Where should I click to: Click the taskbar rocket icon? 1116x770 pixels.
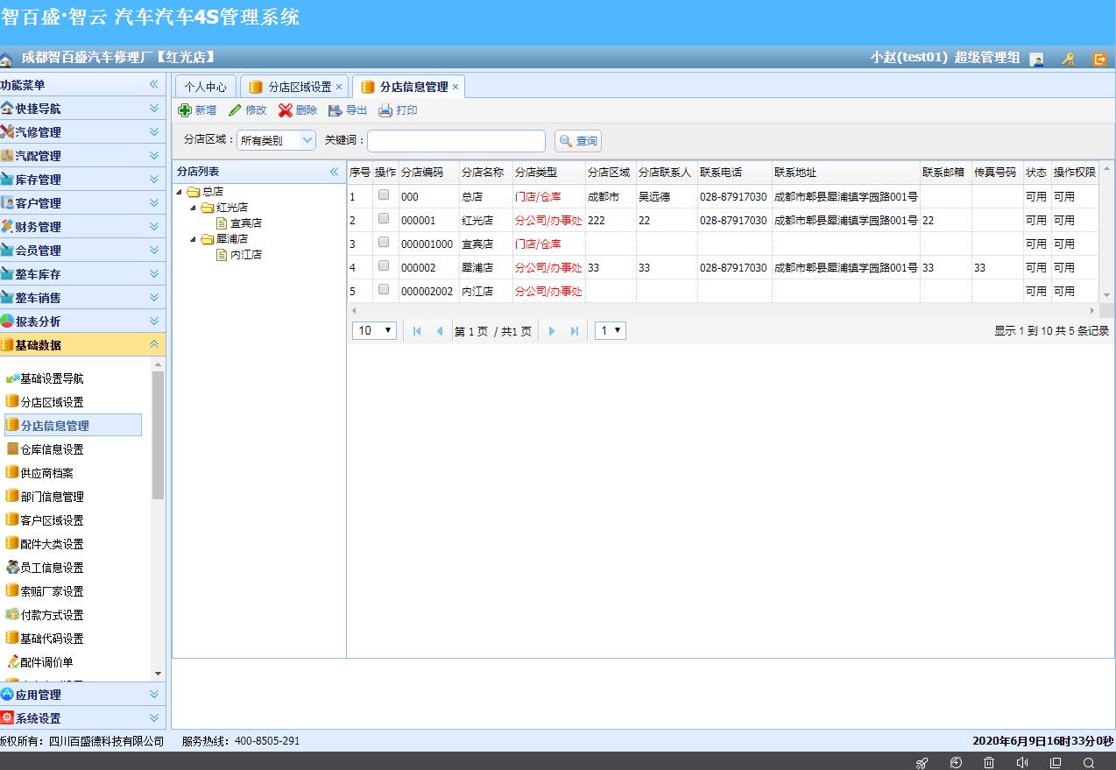922,762
